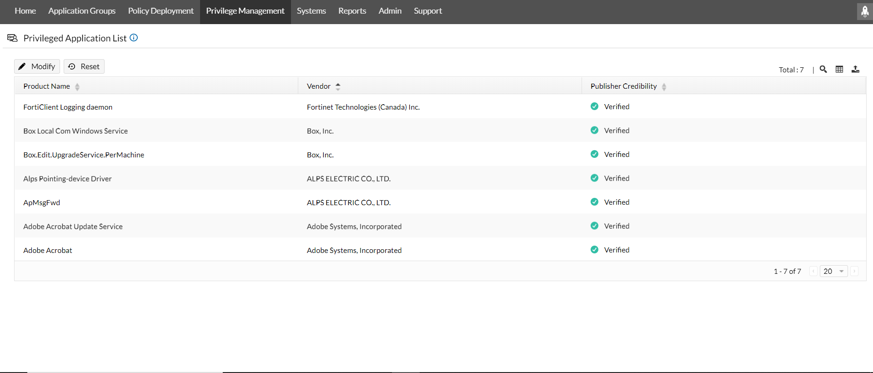The height and width of the screenshot is (373, 873).
Task: Switch to the Reports tab
Action: [x=352, y=11]
